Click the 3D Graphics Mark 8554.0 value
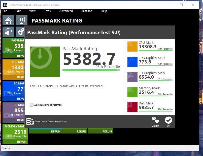203x156 pixels. tap(146, 77)
